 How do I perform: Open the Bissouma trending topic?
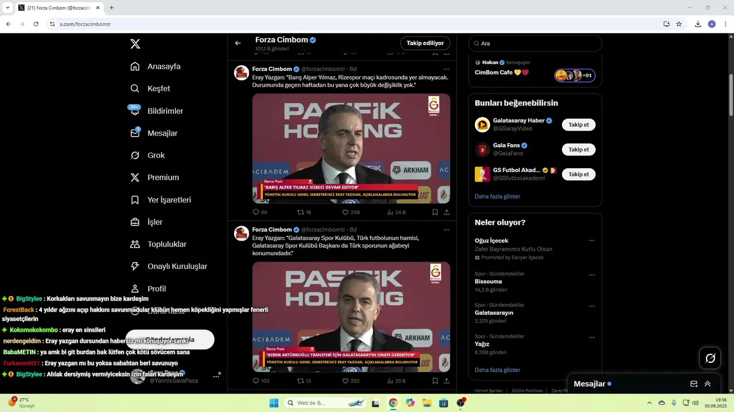[x=488, y=282]
